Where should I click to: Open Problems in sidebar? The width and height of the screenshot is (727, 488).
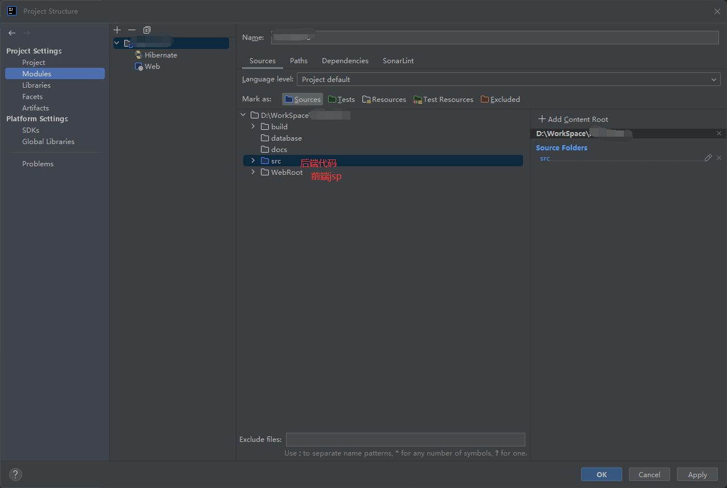[38, 163]
